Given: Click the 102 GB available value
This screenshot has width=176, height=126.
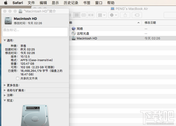Looking at the screenshot, I should (37, 67).
